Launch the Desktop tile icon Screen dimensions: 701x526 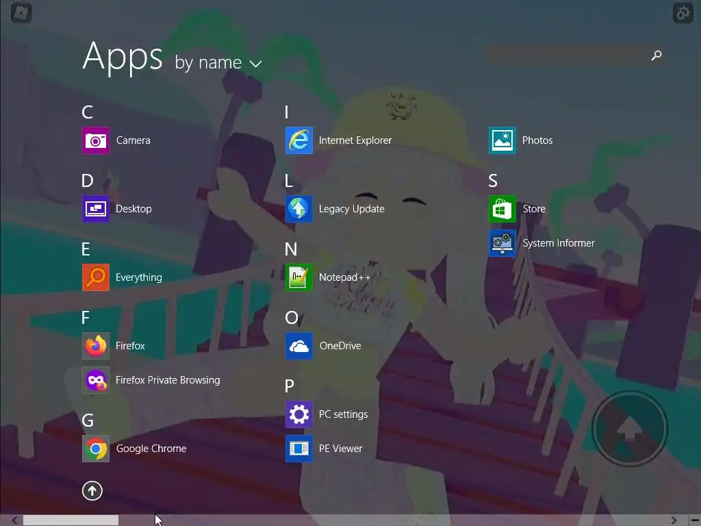coord(96,209)
